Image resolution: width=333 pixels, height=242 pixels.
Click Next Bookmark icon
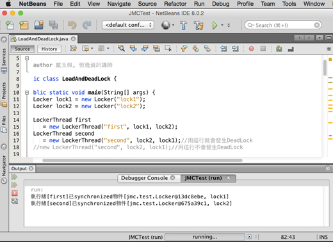coord(196,49)
